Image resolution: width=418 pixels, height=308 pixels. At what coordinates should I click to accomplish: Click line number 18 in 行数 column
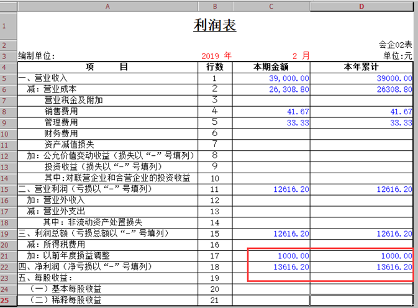215,267
